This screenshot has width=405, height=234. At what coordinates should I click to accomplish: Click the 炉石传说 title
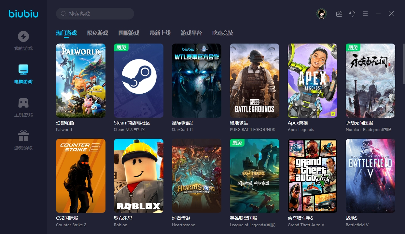click(x=181, y=218)
